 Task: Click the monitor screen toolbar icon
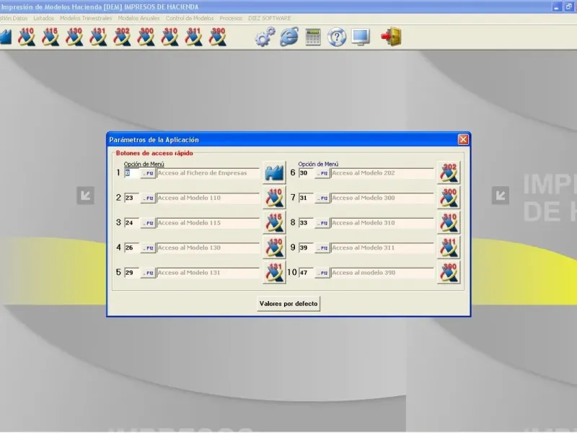pos(361,37)
